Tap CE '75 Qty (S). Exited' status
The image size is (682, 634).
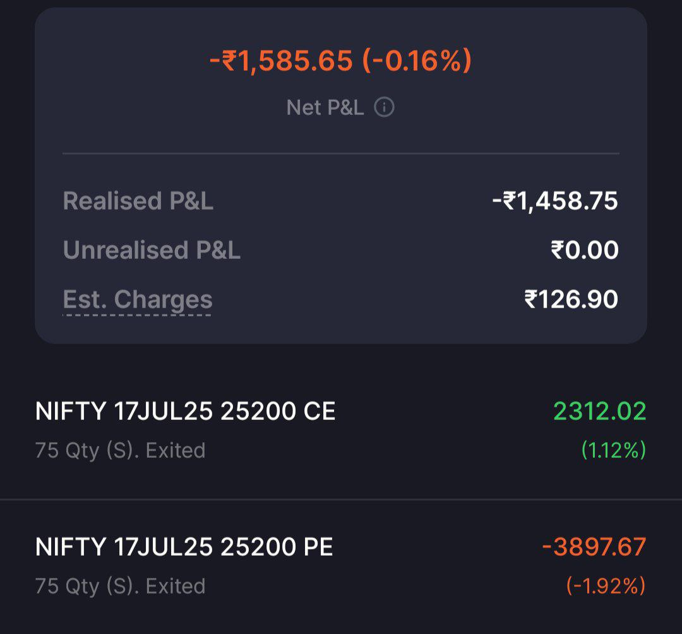click(x=120, y=450)
